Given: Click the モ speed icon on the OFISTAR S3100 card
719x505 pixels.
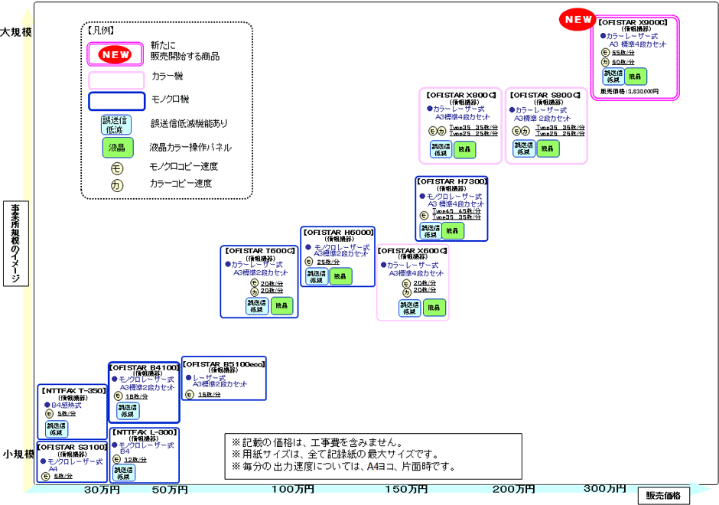Looking at the screenshot, I should tap(45, 477).
